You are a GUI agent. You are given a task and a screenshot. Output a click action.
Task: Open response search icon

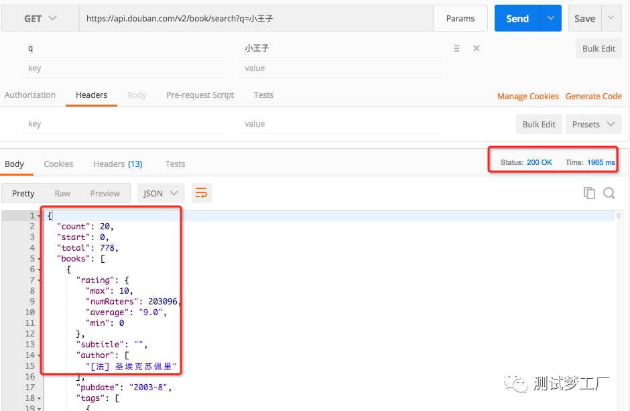tap(609, 193)
